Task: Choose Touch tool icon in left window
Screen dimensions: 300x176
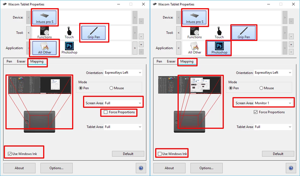Action: coord(69,32)
